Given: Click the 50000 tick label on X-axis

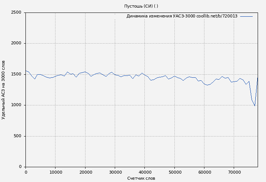Looking at the screenshot, I should 174,172.
